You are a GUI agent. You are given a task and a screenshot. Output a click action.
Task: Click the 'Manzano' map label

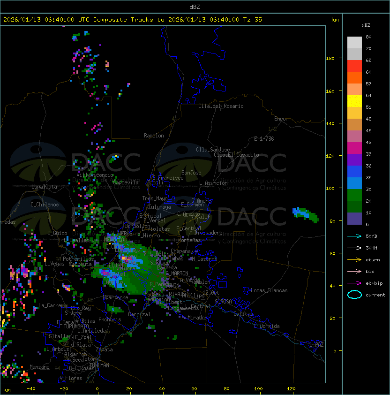pyautogui.click(x=39, y=367)
